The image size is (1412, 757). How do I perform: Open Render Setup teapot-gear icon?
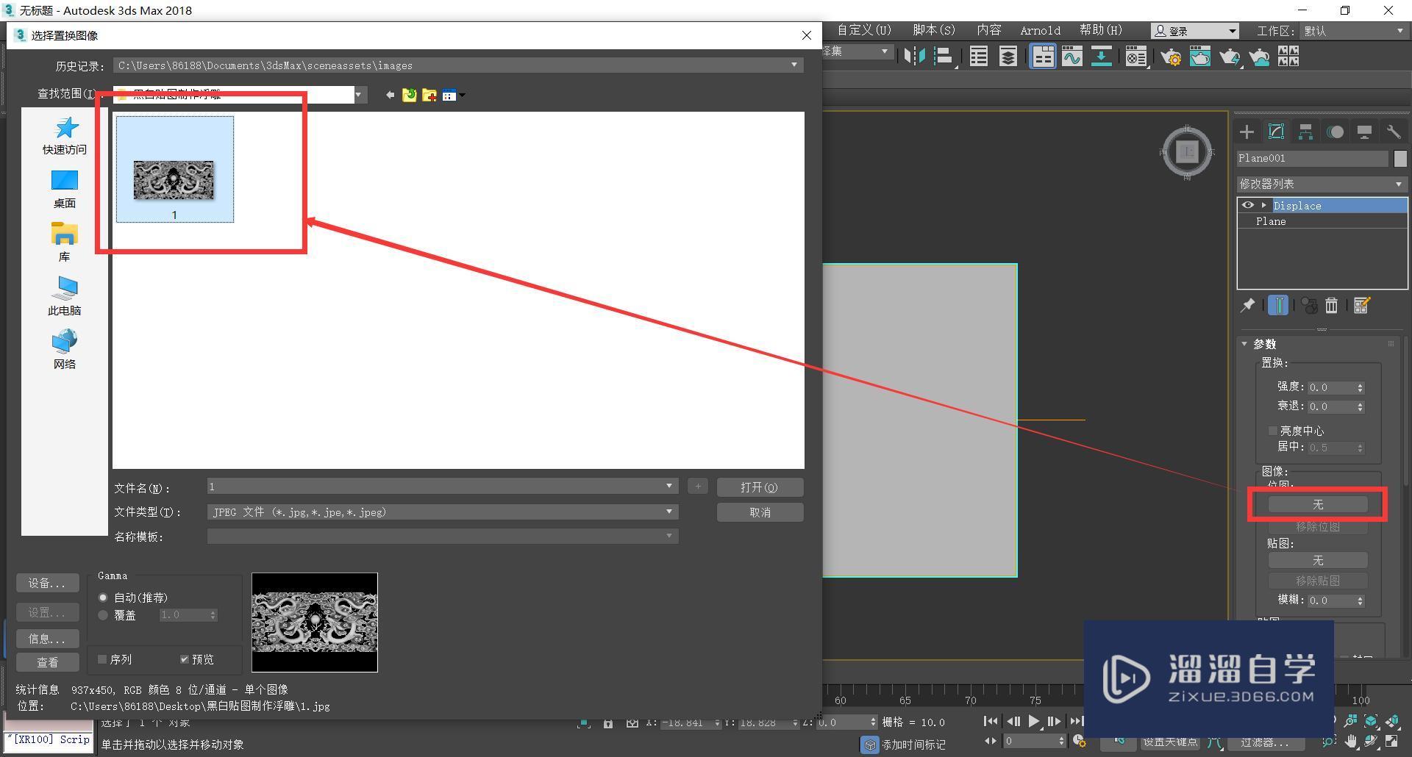click(1171, 56)
